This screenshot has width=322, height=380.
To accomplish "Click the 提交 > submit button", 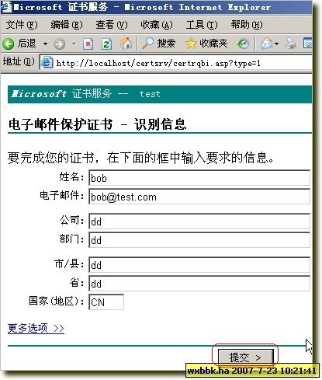I will 246,357.
